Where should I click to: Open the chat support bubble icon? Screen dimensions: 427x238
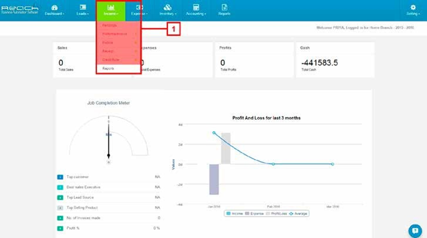415,231
